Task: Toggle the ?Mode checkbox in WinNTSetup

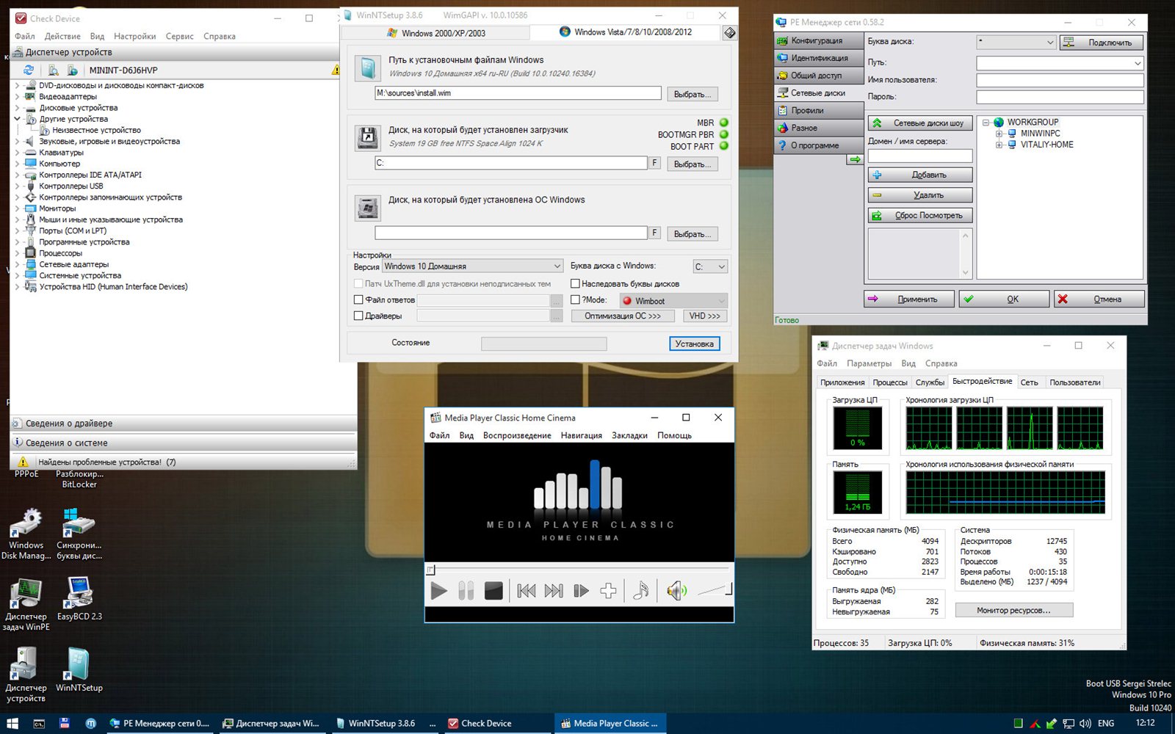Action: point(575,299)
